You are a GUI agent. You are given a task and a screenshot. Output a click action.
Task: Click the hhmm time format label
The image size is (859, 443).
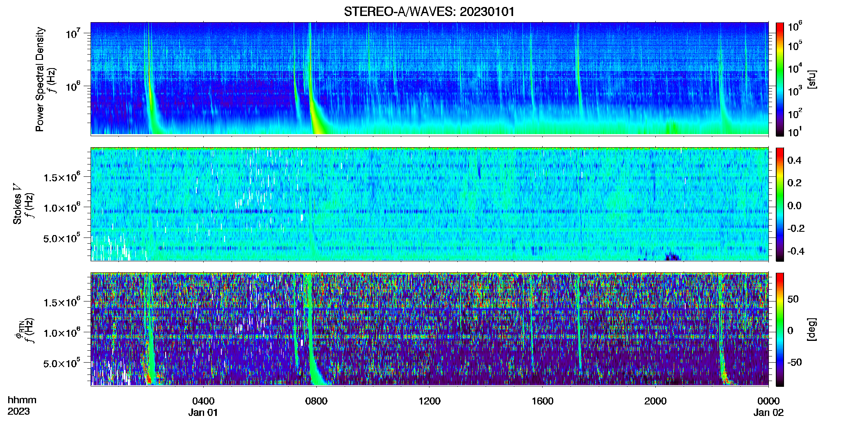tap(22, 400)
